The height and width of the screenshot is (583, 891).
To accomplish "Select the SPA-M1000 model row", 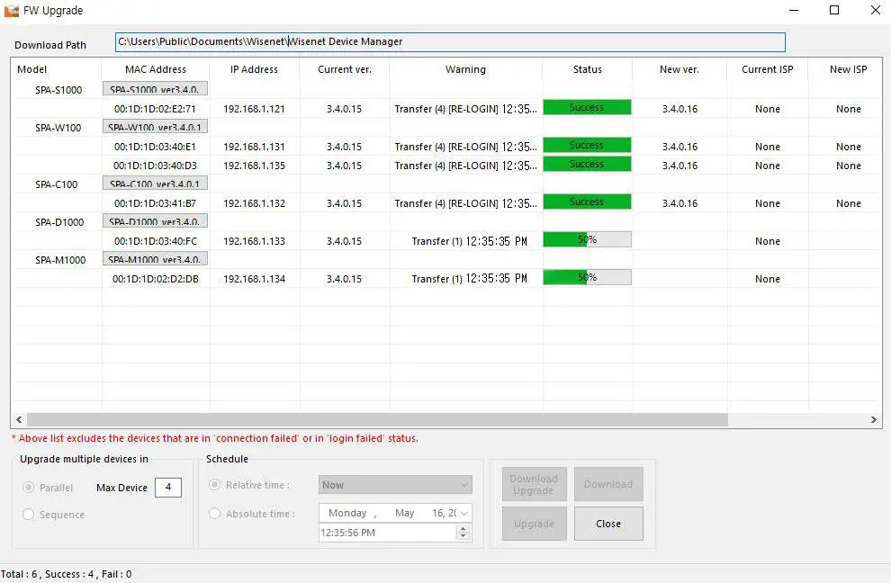I will [x=60, y=260].
